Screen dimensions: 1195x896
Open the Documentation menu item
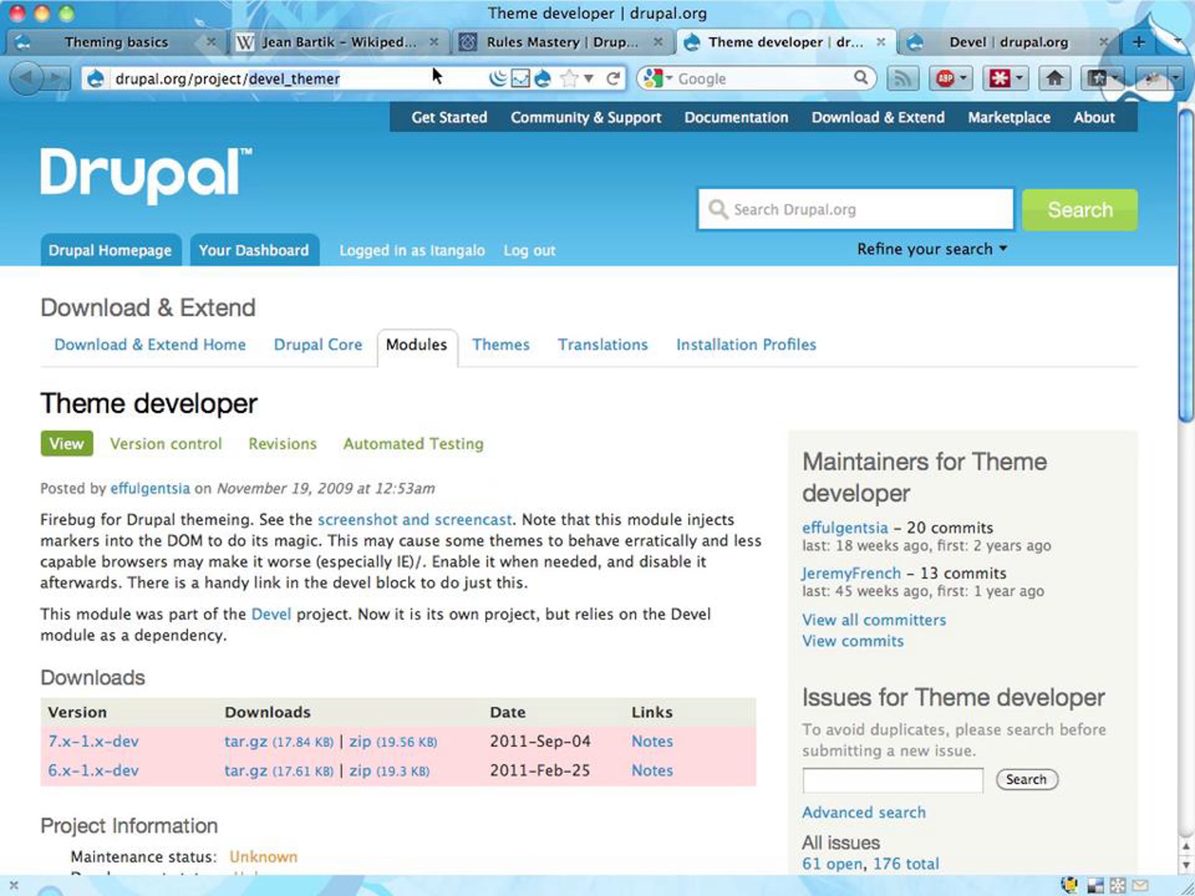coord(736,117)
